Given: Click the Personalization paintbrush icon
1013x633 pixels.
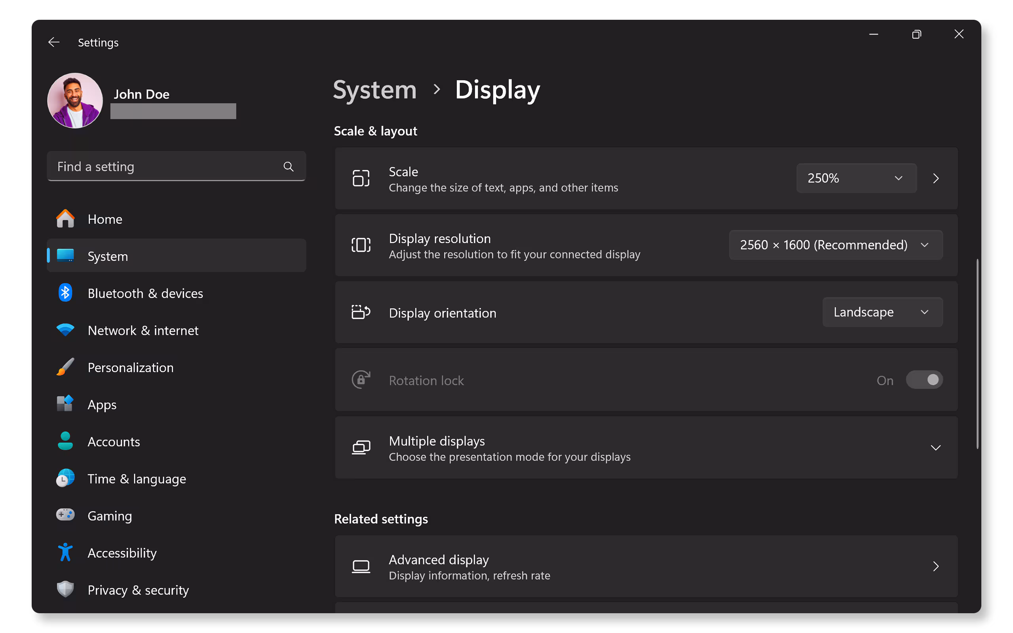Looking at the screenshot, I should (x=65, y=367).
